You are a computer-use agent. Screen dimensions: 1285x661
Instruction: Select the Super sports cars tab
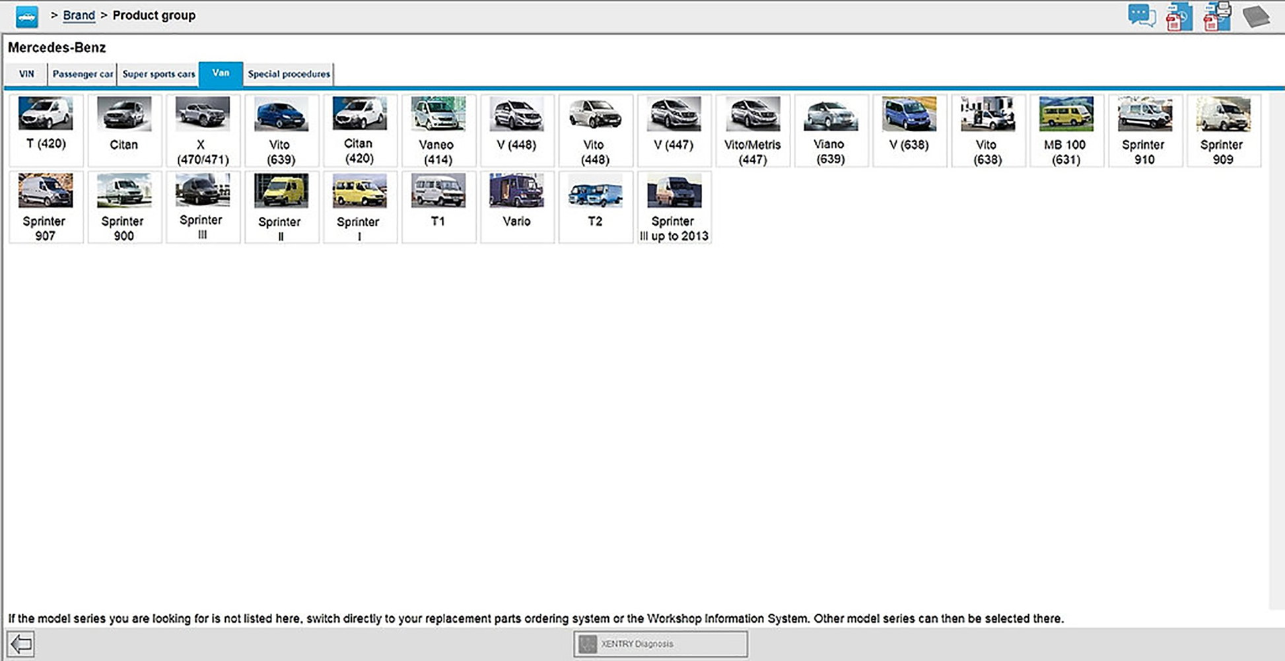pyautogui.click(x=158, y=74)
